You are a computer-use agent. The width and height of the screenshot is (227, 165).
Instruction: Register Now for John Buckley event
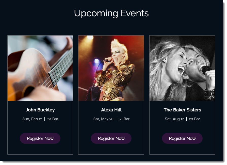40,138
